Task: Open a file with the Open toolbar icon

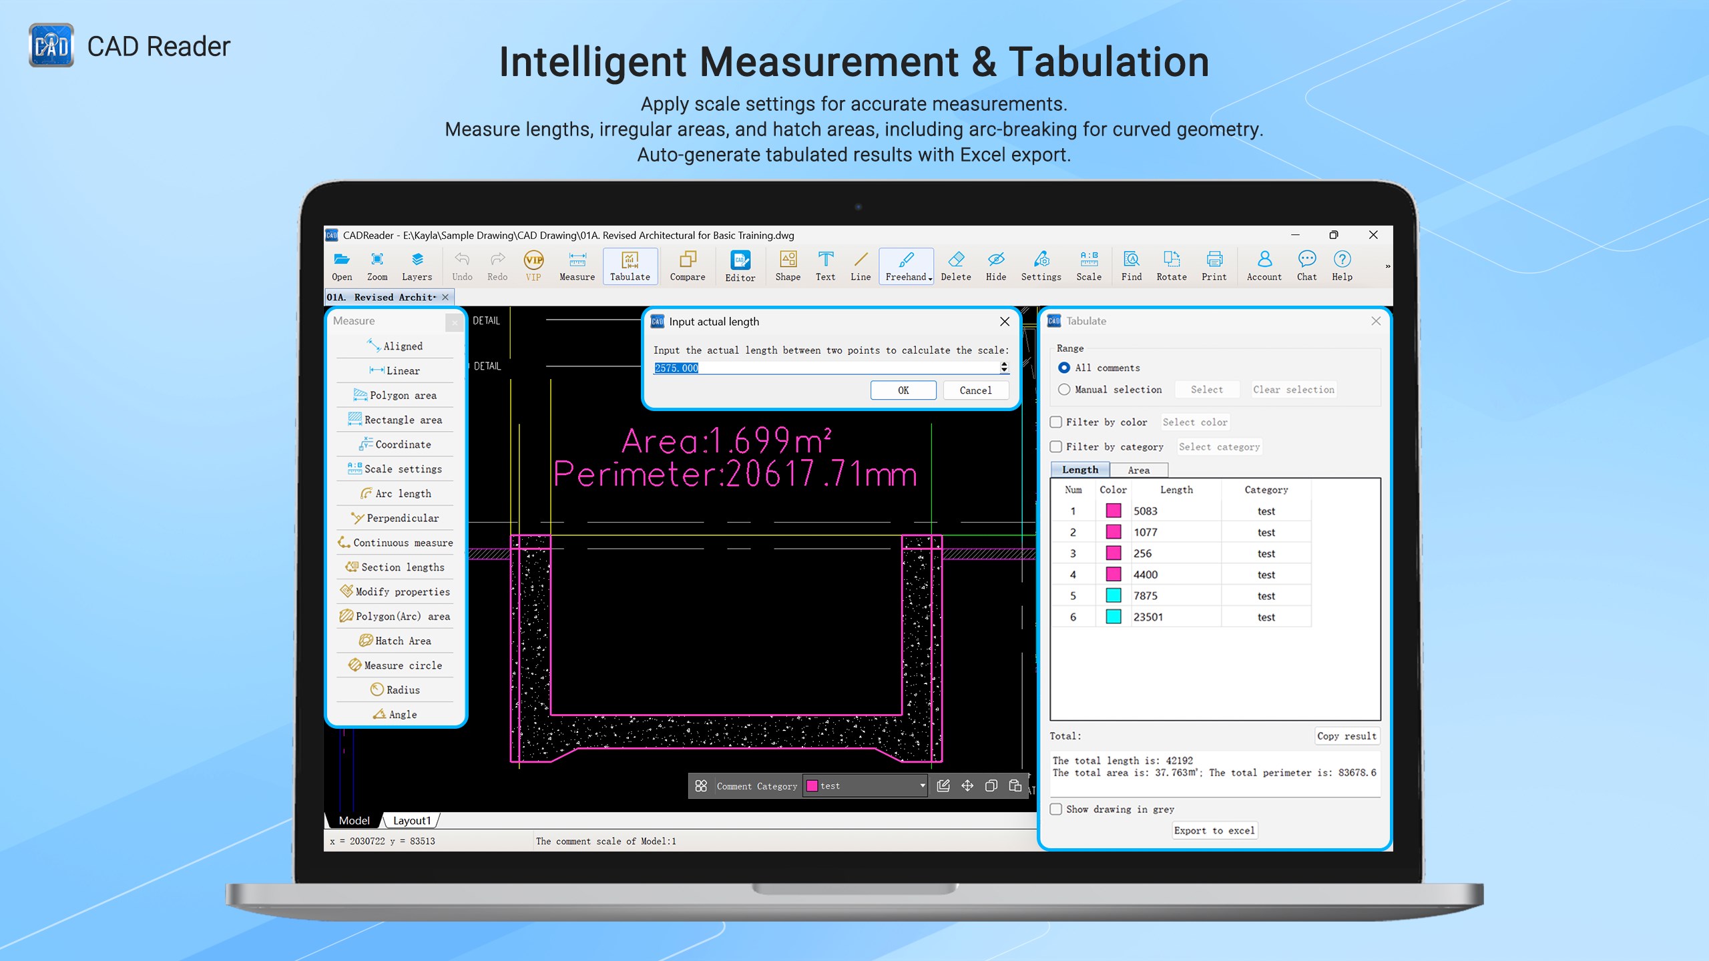Action: pos(342,266)
